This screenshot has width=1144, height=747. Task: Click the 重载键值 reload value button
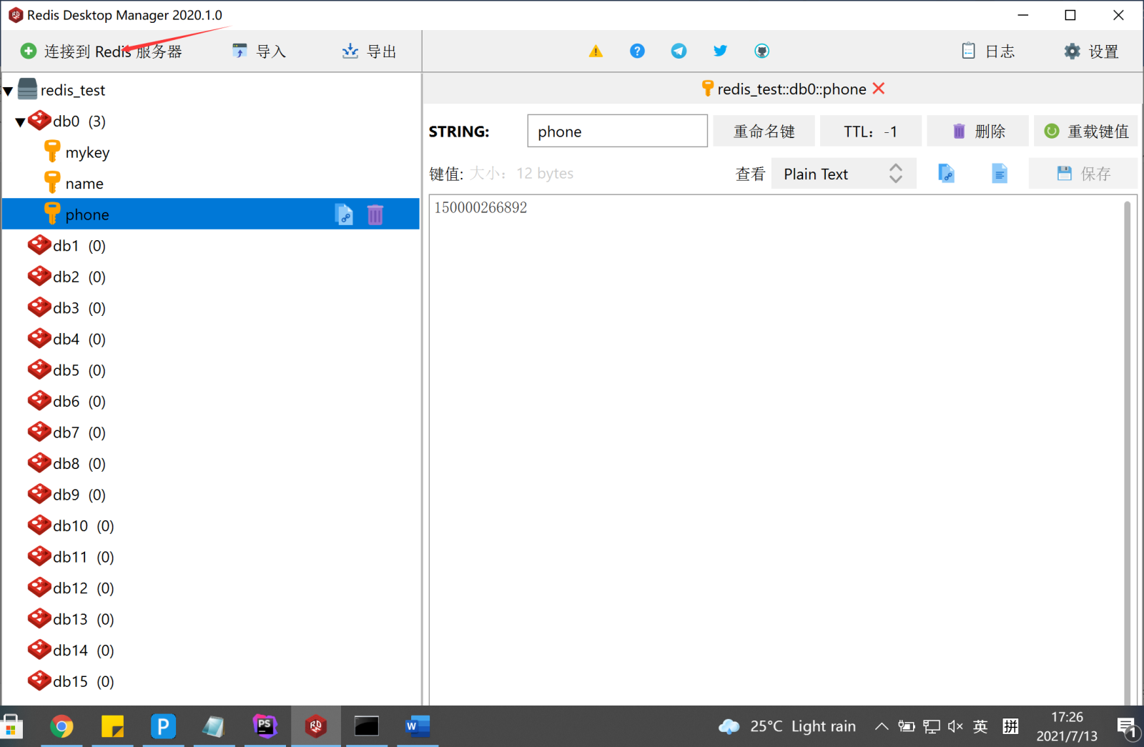click(x=1085, y=132)
